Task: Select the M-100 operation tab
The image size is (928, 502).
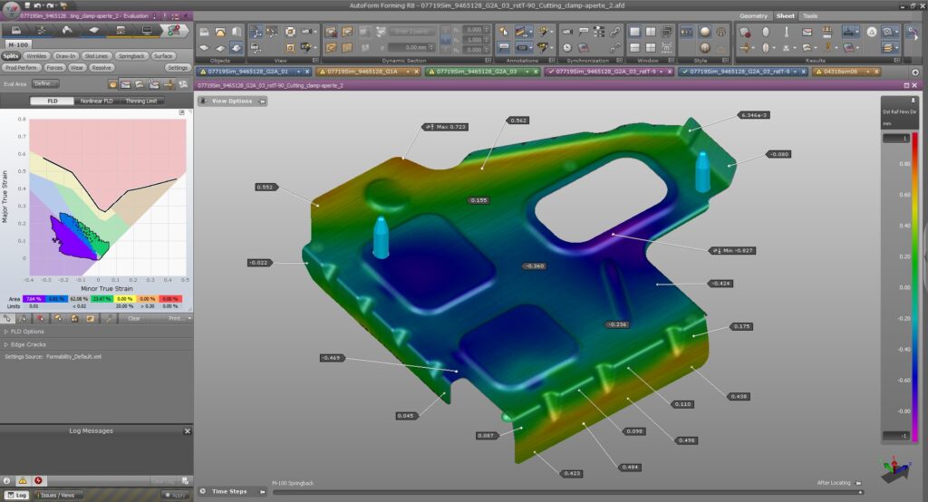Action: [x=18, y=44]
